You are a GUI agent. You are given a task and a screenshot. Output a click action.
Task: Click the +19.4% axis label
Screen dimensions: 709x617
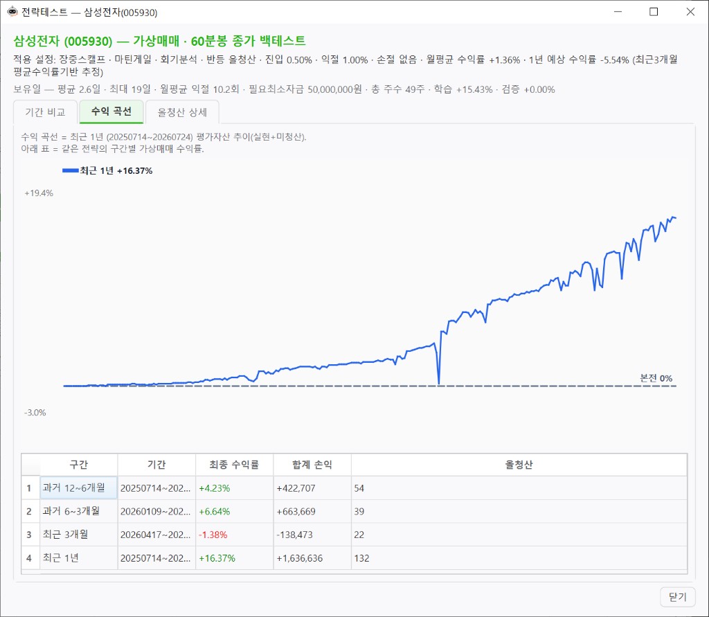(39, 193)
